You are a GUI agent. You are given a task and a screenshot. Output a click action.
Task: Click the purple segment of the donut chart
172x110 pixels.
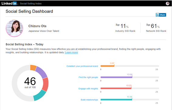[x=42, y=72]
